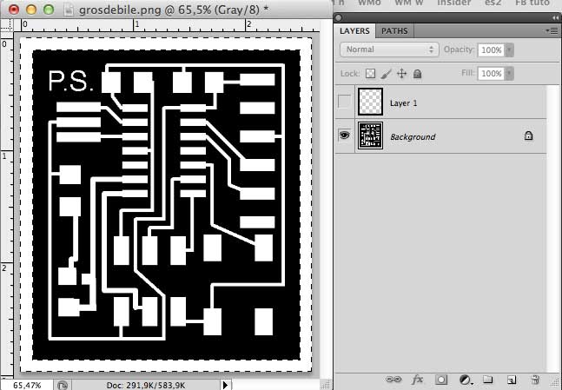562x390 pixels.
Task: Select the Layers tab
Action: point(354,30)
